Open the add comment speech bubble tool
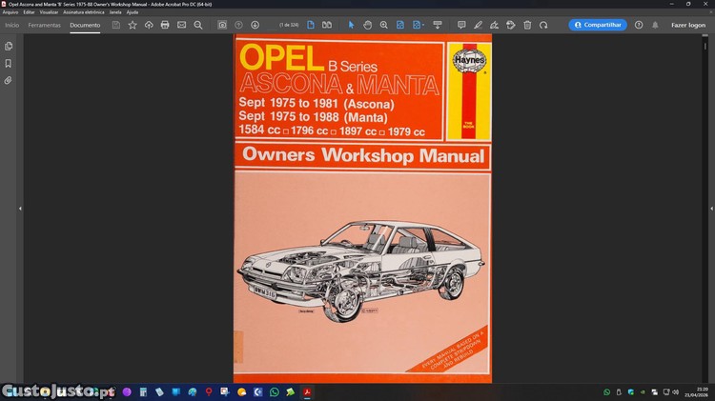The width and height of the screenshot is (715, 401). click(461, 25)
